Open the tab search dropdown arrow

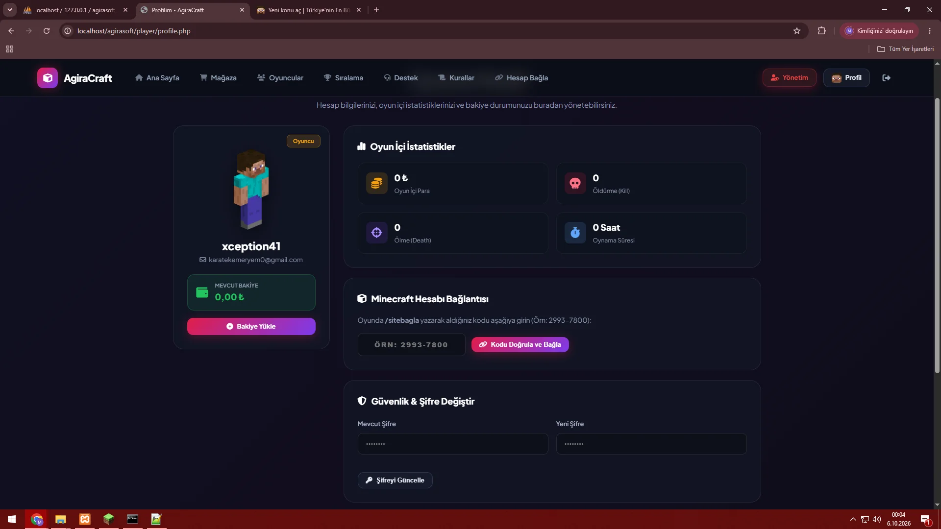tap(9, 10)
